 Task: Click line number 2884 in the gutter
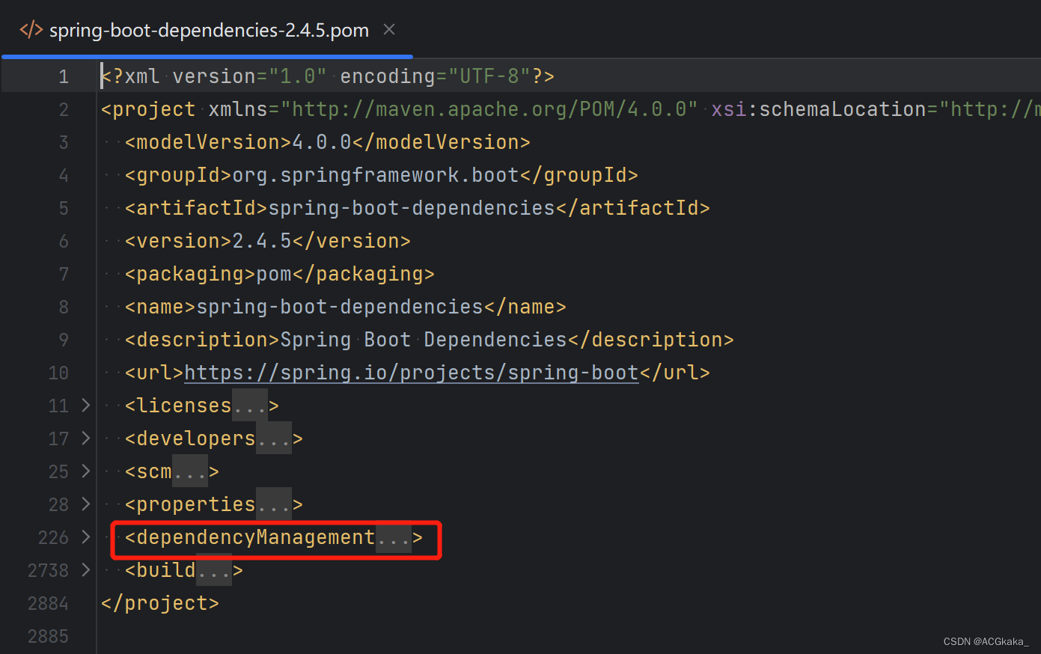coord(48,603)
